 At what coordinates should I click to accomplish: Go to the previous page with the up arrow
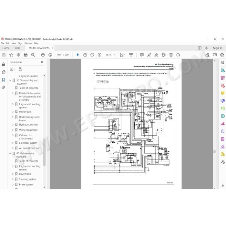[x=43, y=55]
